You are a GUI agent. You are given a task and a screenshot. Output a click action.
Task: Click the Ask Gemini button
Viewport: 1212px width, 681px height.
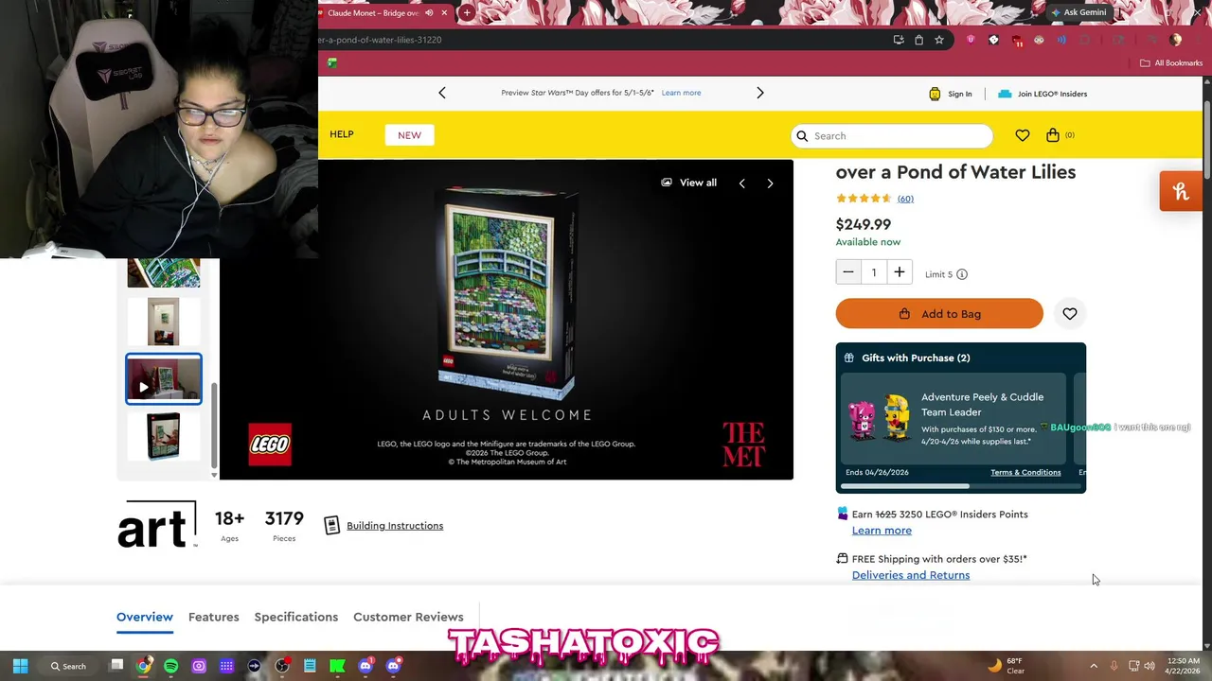tap(1078, 12)
